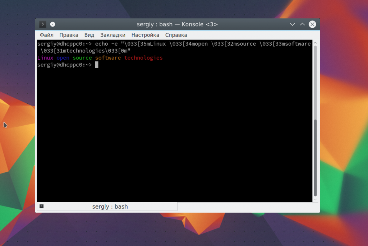Image resolution: width=368 pixels, height=246 pixels.
Task: Open the Закладки menu
Action: tap(113, 35)
